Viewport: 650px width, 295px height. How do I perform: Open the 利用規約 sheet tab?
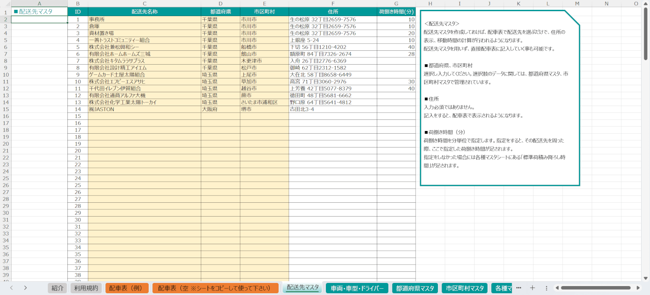pos(86,288)
